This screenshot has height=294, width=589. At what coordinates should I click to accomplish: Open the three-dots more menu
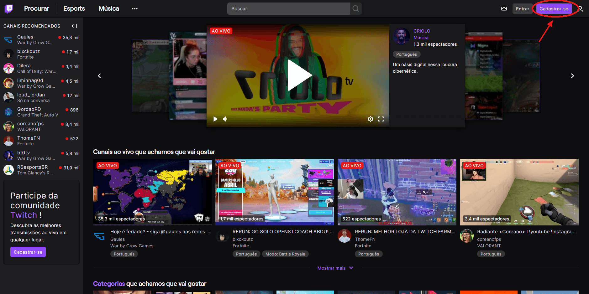[135, 9]
